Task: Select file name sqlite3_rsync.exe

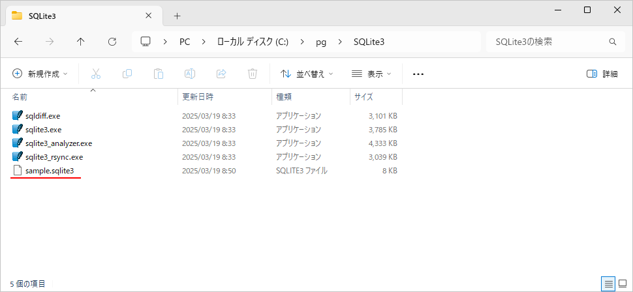Action: point(54,157)
